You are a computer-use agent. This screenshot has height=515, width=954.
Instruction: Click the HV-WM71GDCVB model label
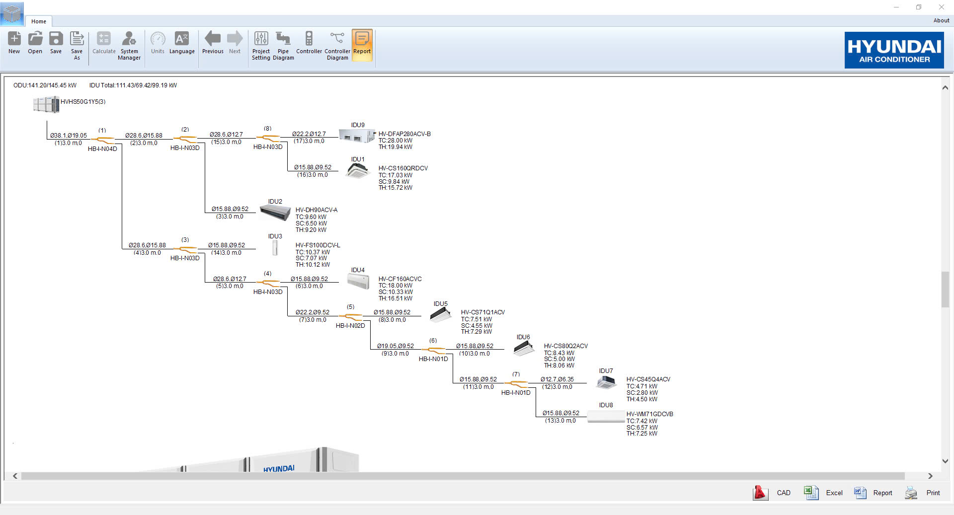click(x=650, y=414)
